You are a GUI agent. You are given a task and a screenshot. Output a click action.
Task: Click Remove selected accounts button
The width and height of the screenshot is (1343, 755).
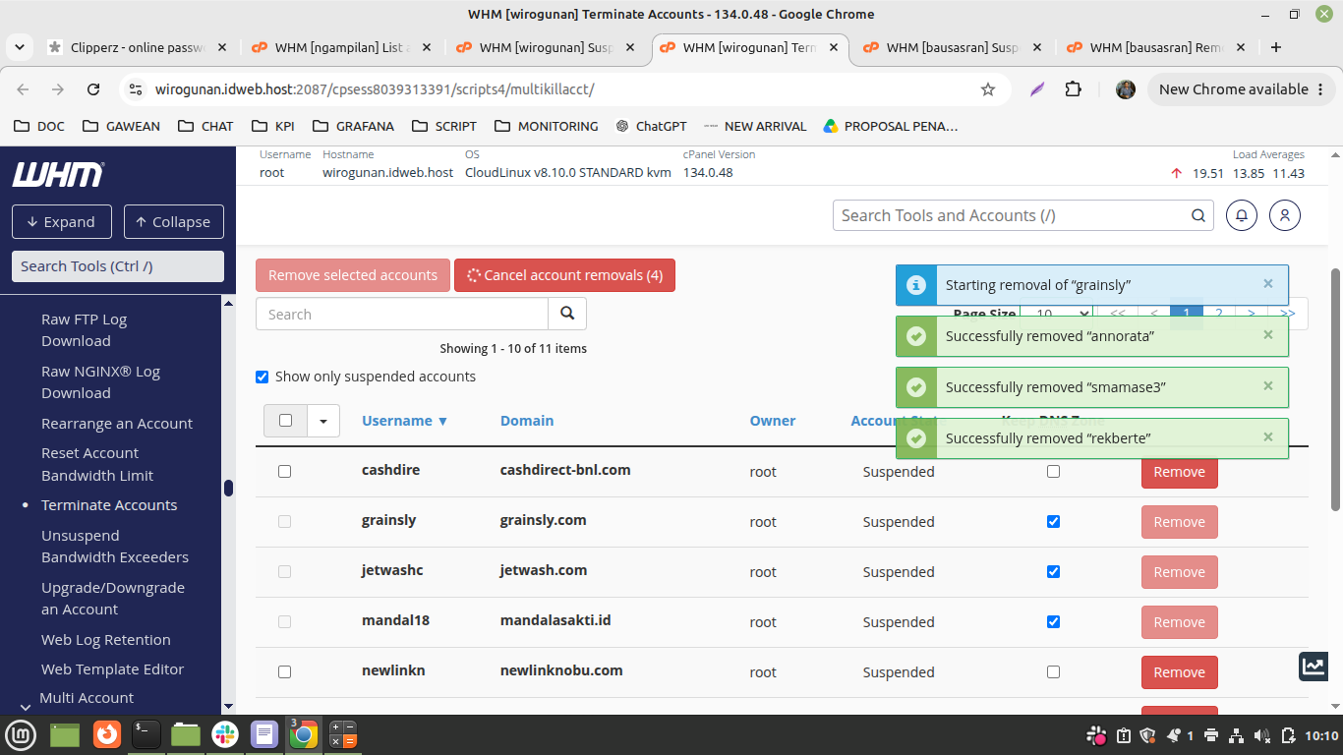(353, 275)
